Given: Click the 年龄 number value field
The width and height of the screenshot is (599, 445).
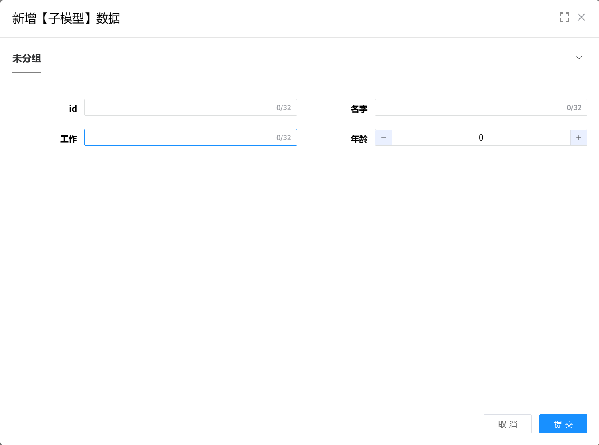Looking at the screenshot, I should point(481,137).
